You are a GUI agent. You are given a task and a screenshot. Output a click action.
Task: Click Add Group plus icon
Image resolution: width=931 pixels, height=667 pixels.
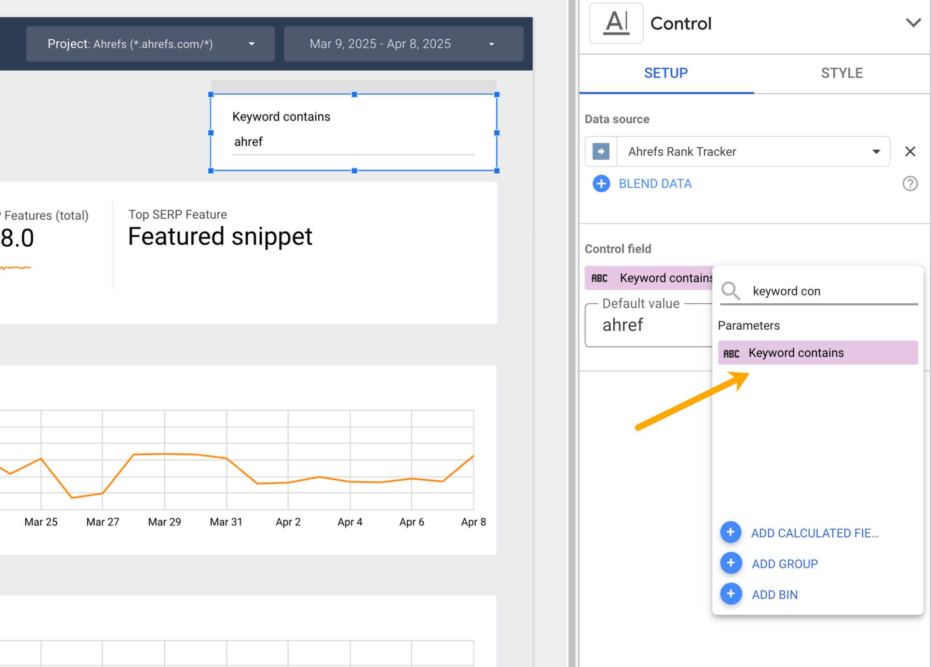(x=731, y=563)
